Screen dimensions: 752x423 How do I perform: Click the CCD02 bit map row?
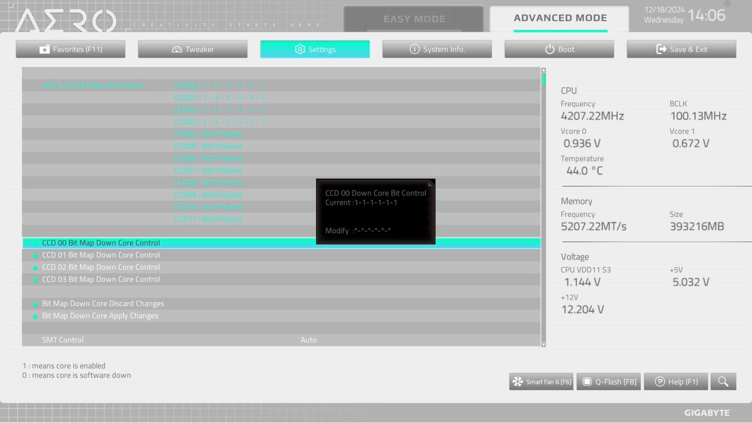pos(219,110)
